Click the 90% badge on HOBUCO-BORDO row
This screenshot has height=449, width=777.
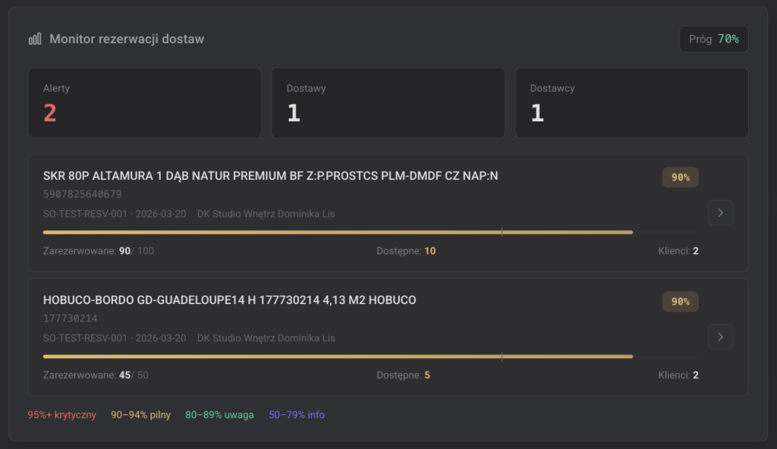680,301
